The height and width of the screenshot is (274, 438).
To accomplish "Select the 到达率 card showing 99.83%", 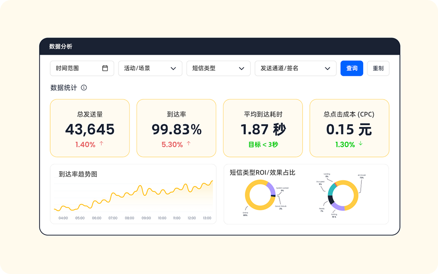I will [176, 127].
